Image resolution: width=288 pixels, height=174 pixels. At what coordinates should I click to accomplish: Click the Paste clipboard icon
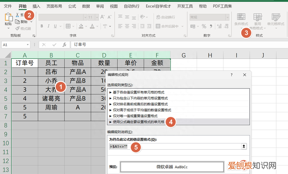[9, 17]
